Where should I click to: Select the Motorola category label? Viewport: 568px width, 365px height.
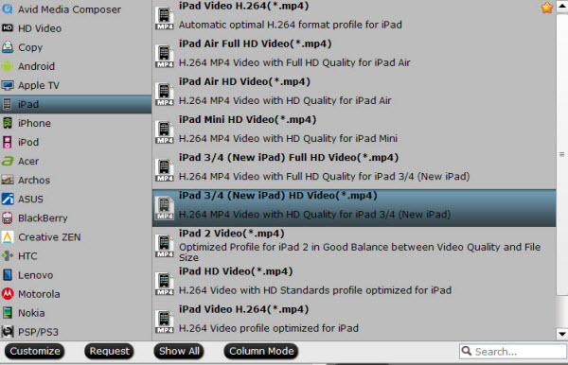tap(39, 294)
